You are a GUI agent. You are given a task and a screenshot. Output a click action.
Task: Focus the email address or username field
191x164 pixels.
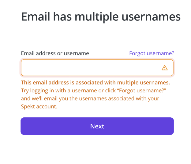click(x=97, y=68)
